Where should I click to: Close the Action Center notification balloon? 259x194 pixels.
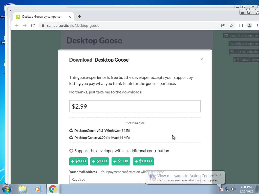point(220,175)
